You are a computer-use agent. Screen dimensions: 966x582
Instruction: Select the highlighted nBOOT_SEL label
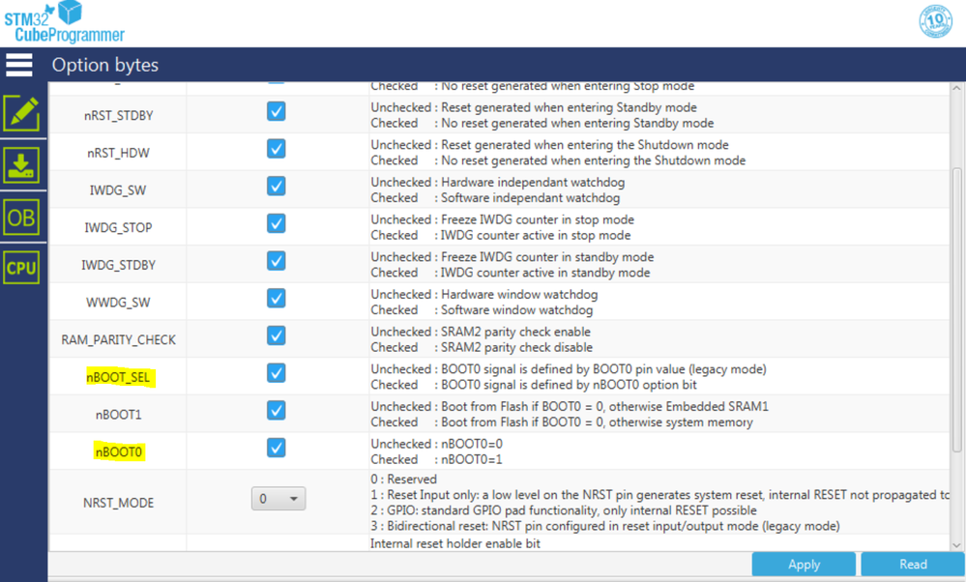[x=118, y=378]
